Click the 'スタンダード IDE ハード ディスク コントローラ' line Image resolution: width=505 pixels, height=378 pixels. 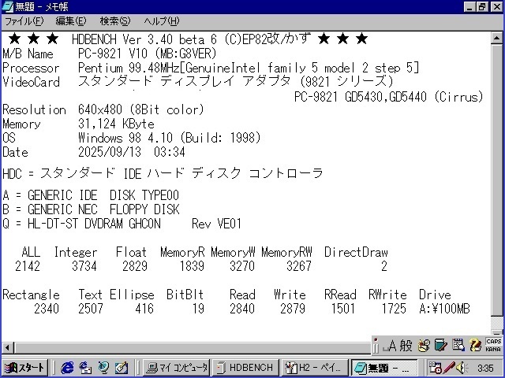[181, 173]
